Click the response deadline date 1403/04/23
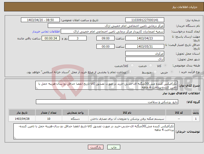 coord(145,38)
